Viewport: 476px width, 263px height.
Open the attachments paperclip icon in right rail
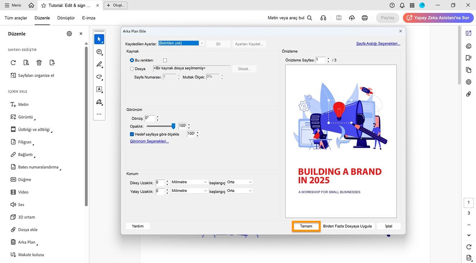468,94
